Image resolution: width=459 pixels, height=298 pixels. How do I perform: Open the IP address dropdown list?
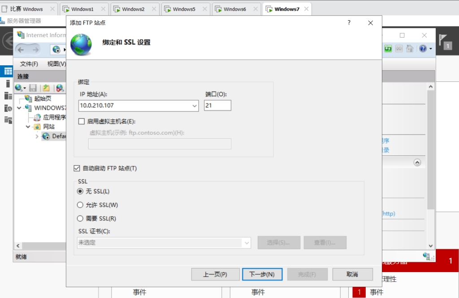[x=195, y=106]
